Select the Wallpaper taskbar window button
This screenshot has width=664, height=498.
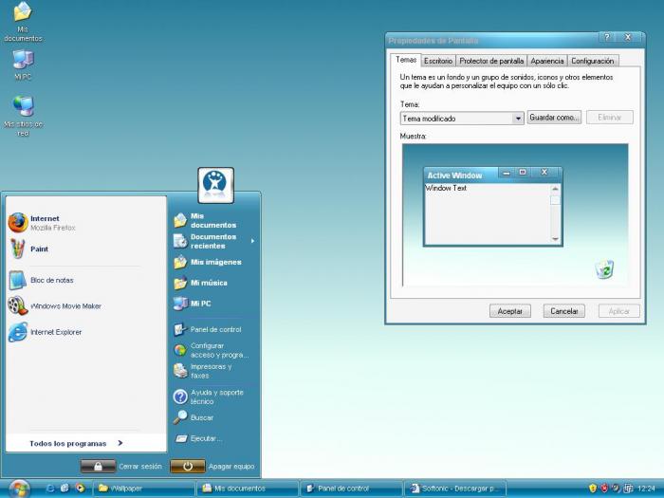click(x=144, y=489)
